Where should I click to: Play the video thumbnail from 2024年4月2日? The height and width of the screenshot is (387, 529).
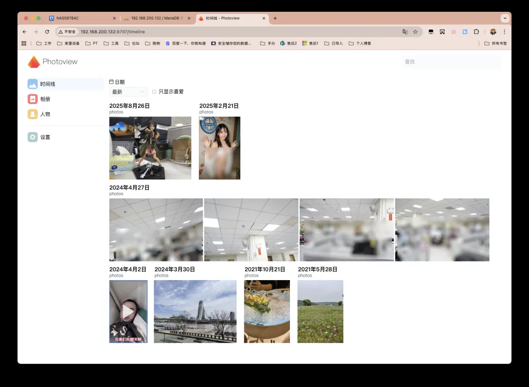pyautogui.click(x=128, y=311)
